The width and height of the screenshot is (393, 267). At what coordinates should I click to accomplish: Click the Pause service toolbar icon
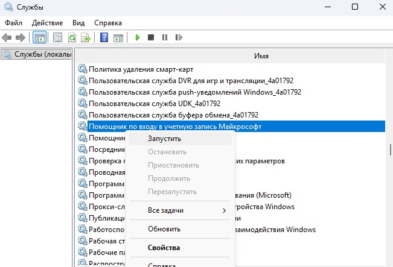point(164,37)
